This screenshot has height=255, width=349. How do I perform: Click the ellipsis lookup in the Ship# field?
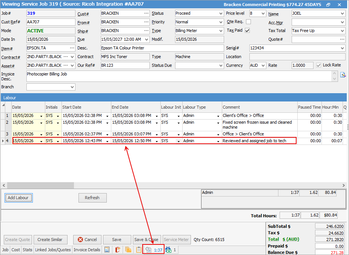146,31
